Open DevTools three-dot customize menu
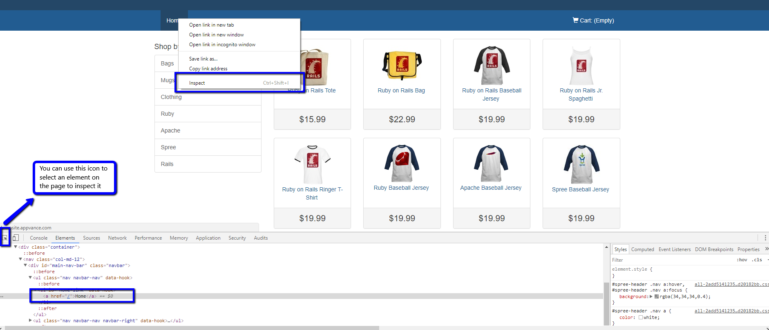 pos(765,238)
